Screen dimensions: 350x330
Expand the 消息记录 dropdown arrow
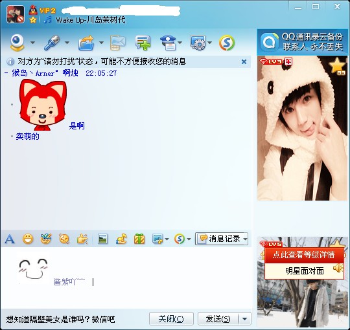pos(245,239)
